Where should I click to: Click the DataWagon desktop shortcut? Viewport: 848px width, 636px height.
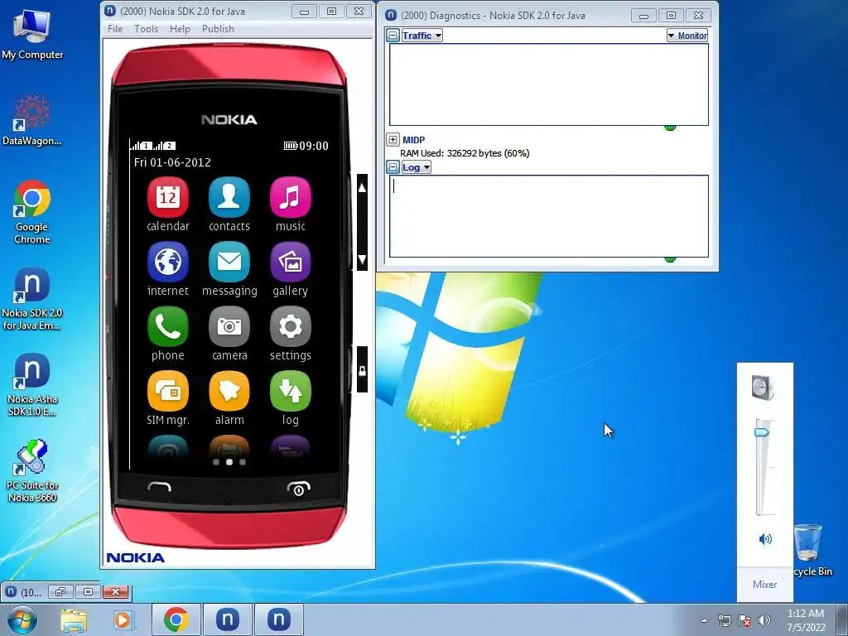(x=32, y=120)
